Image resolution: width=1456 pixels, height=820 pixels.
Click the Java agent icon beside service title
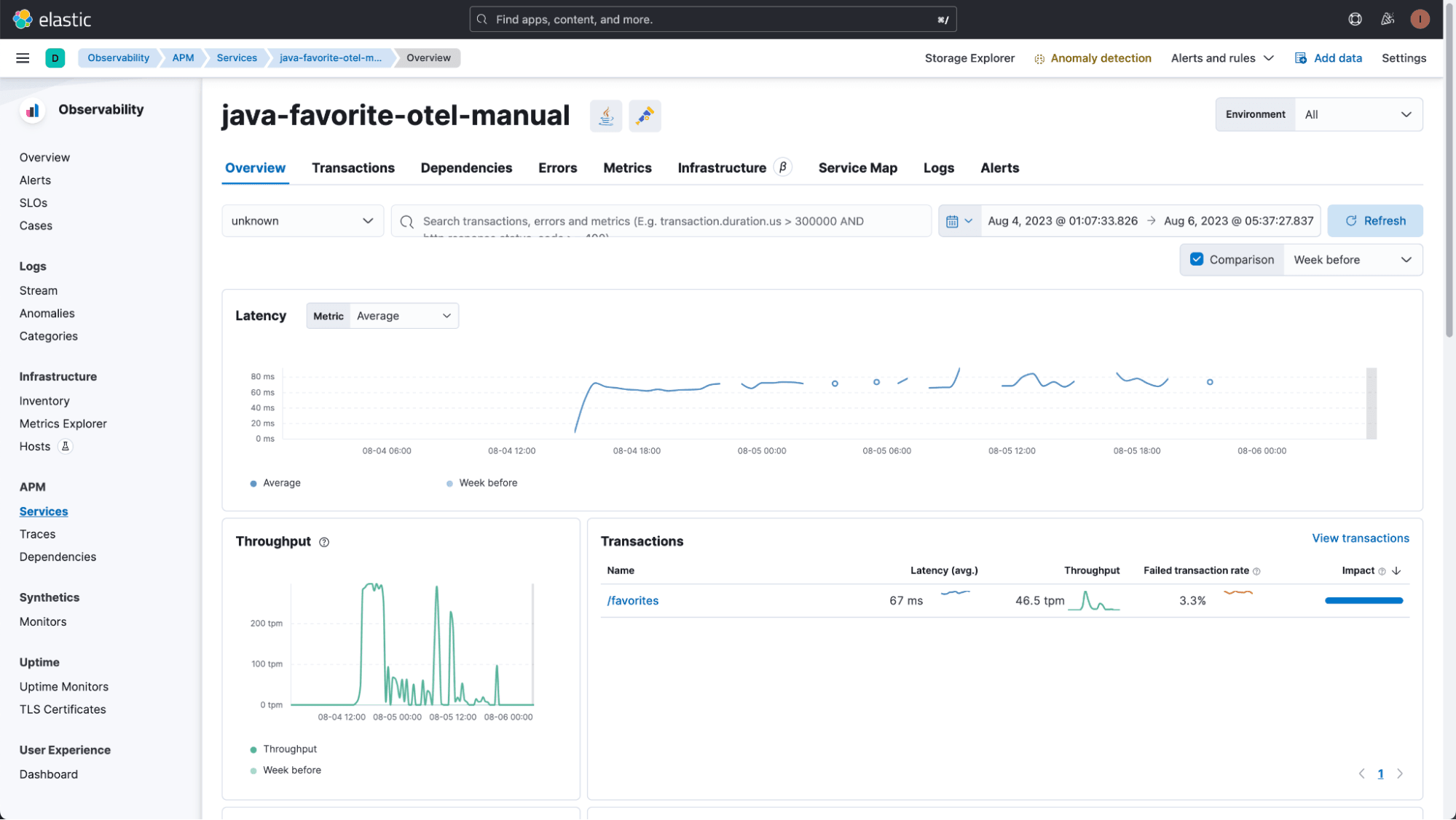coord(605,115)
